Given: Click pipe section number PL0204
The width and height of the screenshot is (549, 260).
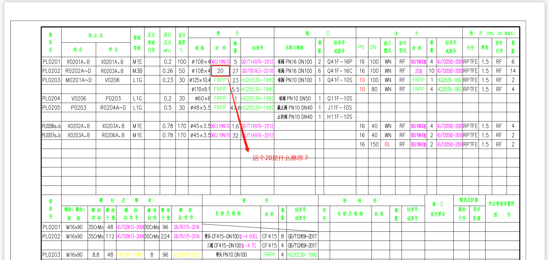Looking at the screenshot, I should (x=51, y=98).
